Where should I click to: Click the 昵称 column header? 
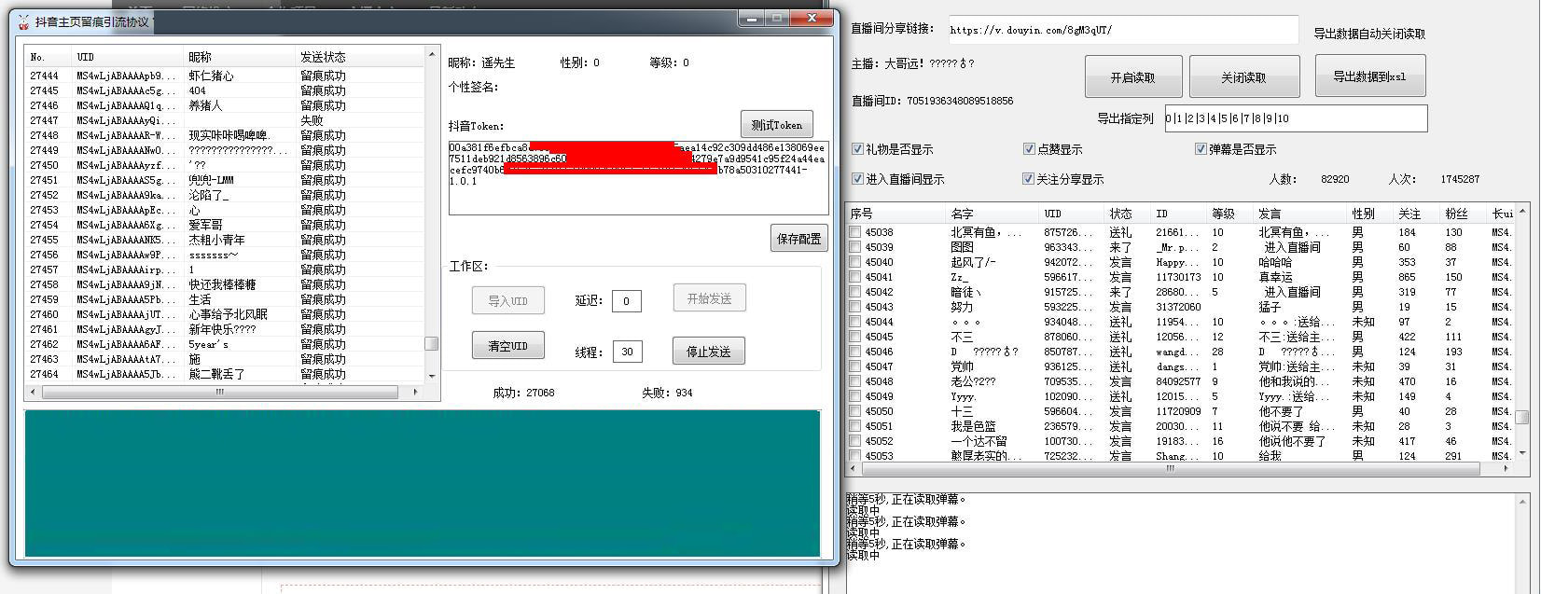tap(240, 58)
